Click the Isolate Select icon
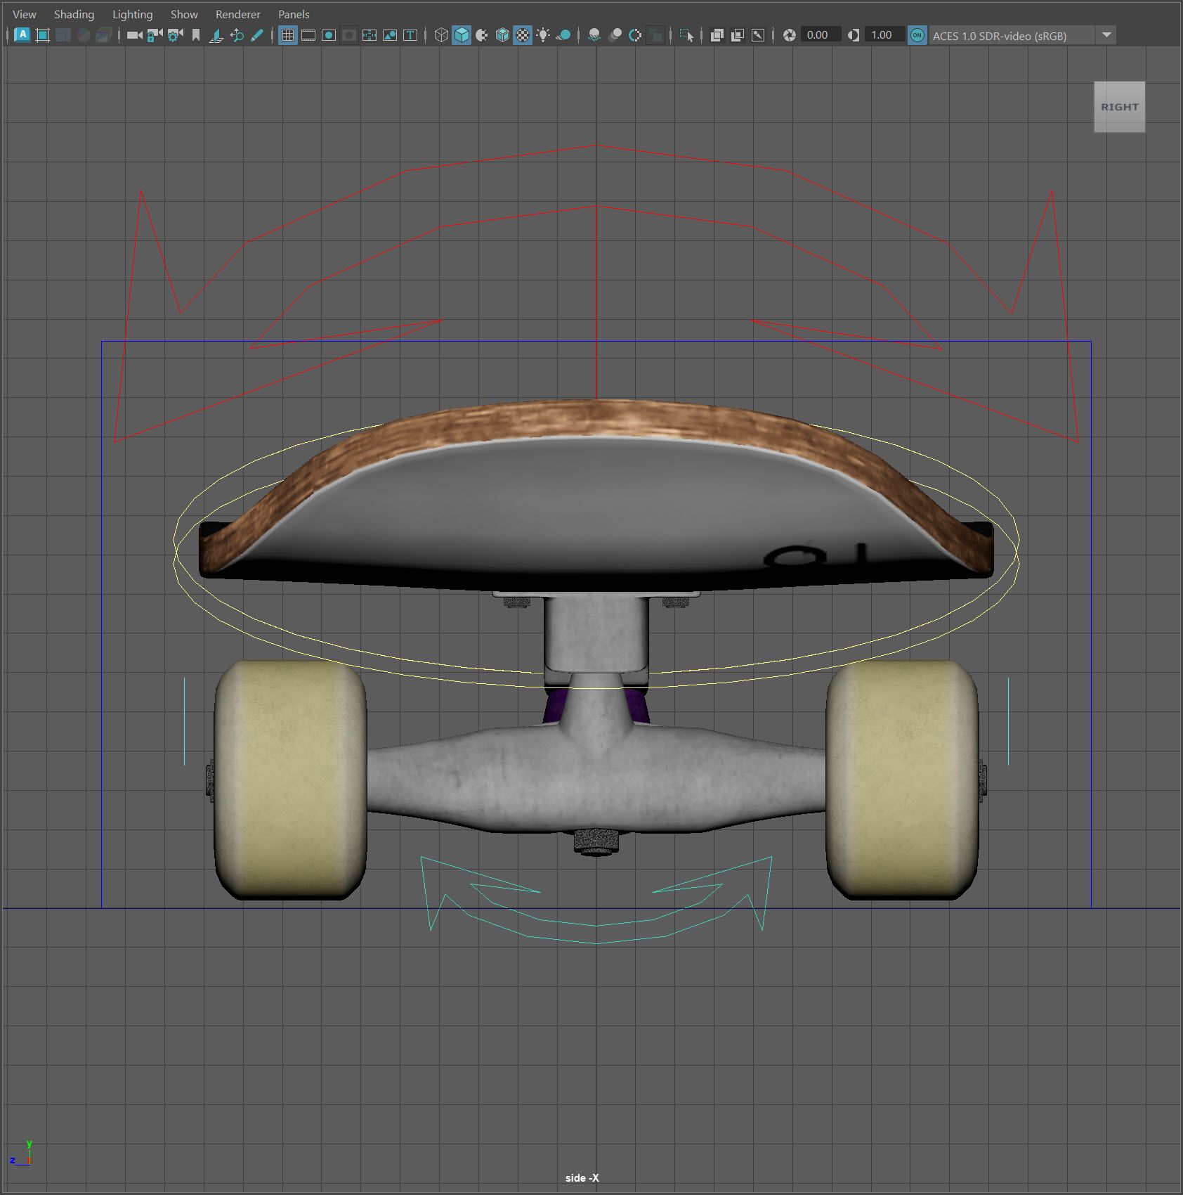Viewport: 1183px width, 1195px height. [687, 35]
